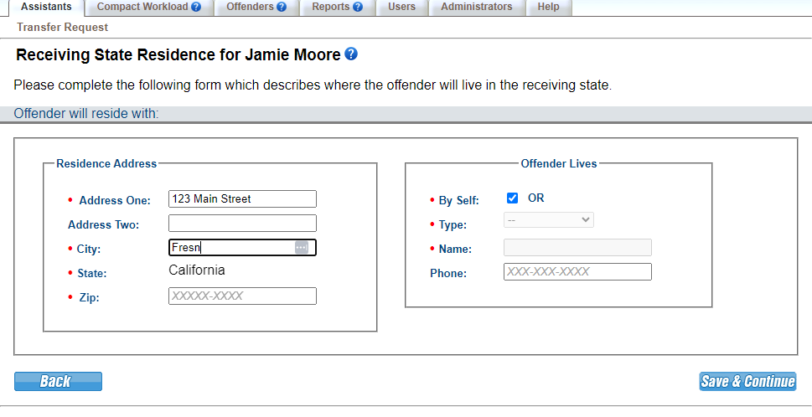This screenshot has width=812, height=417.
Task: Focus the Address One field
Action: [242, 199]
